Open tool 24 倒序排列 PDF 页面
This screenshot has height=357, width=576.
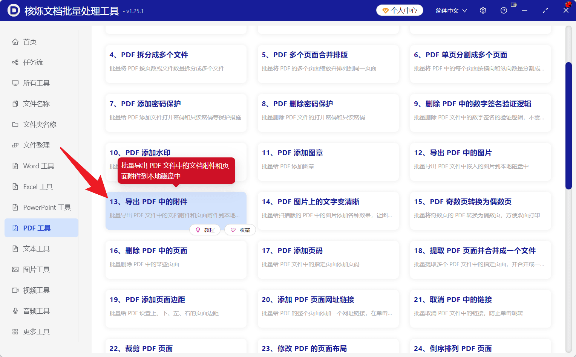481,346
